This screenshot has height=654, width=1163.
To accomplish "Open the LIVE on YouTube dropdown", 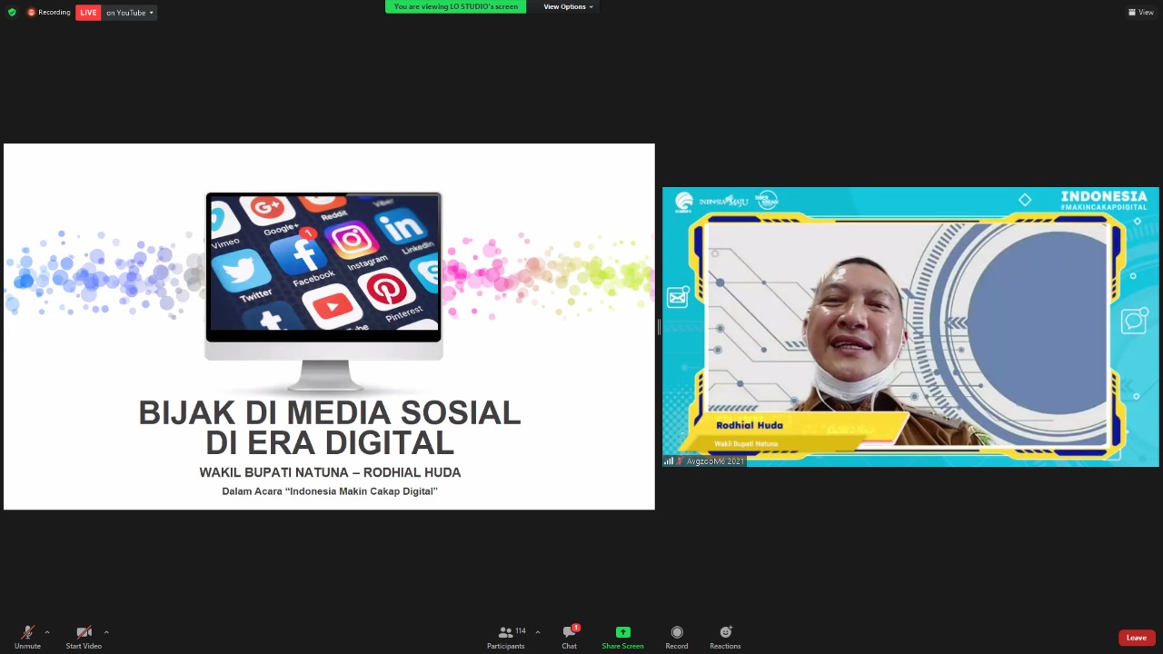I will coord(129,13).
